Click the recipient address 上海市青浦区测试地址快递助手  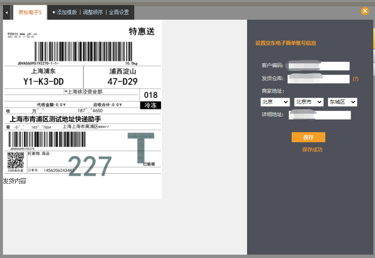[x=55, y=119]
